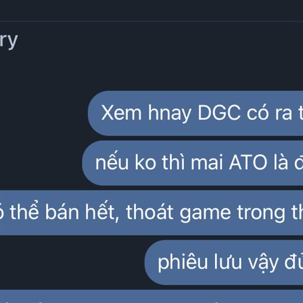Click the partially visible bottom message bubble
The image size is (303, 303).
click(x=151, y=296)
